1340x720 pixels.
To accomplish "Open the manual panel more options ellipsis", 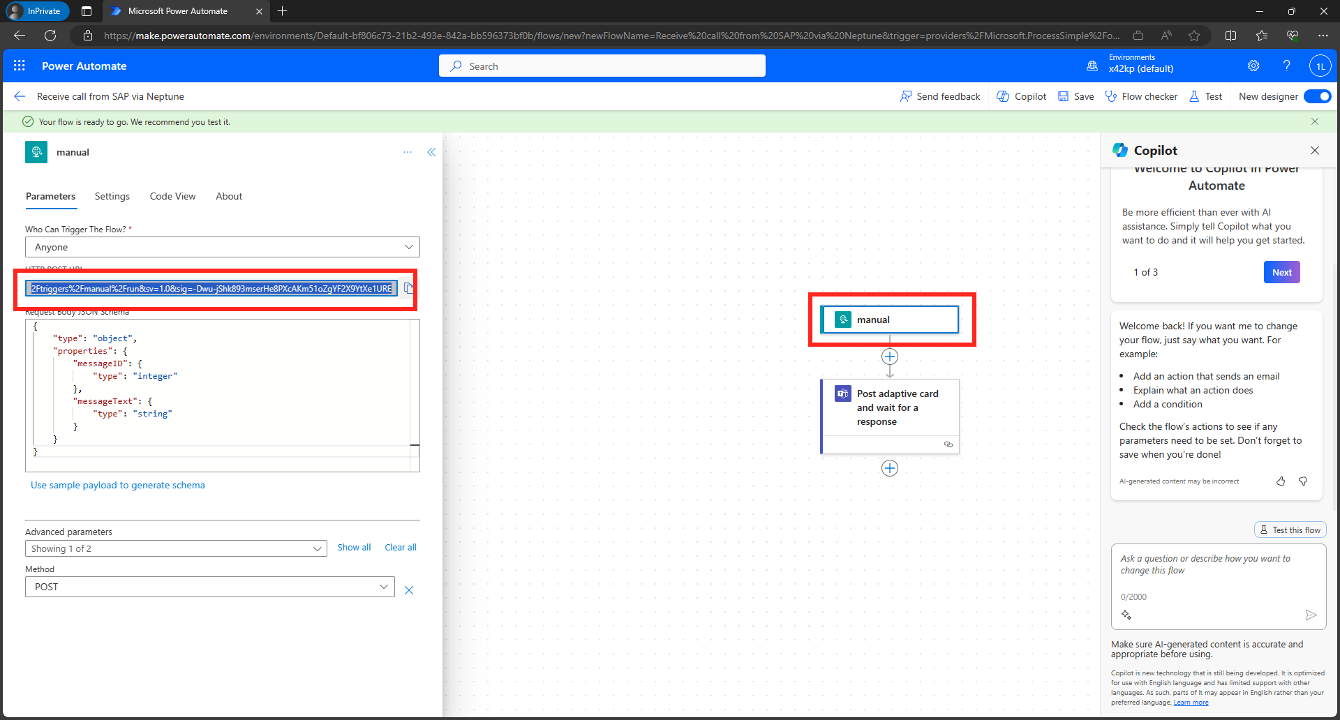I will (x=408, y=152).
